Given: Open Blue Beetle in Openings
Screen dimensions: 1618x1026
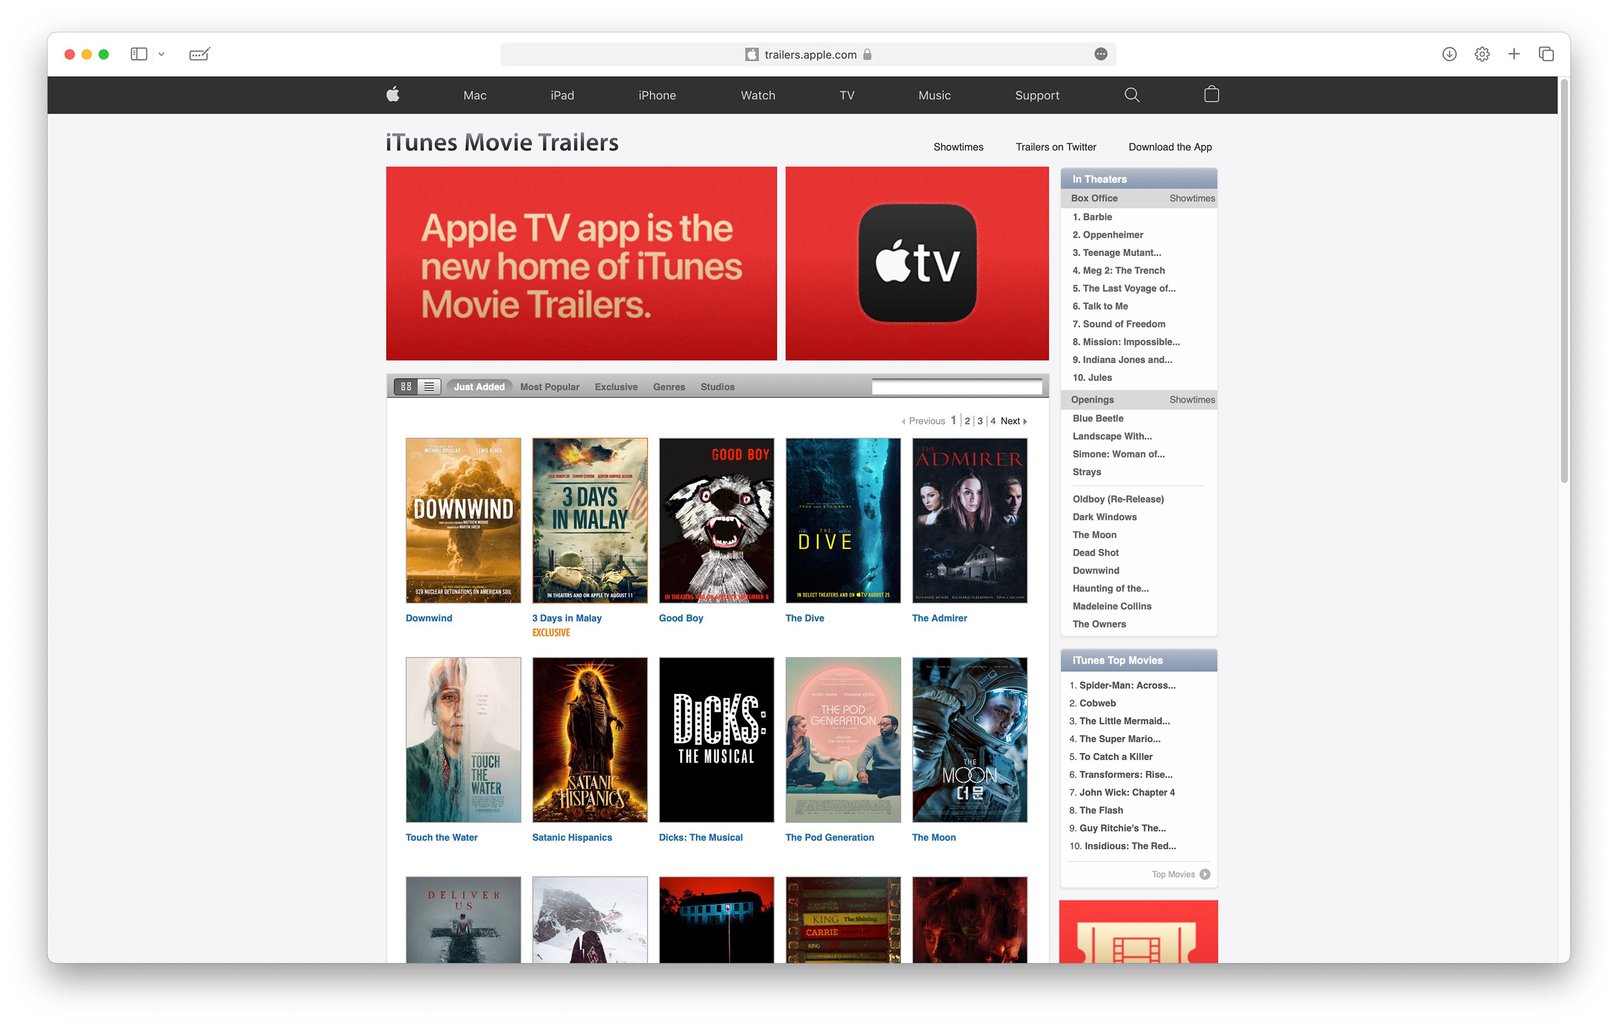Looking at the screenshot, I should (x=1097, y=419).
